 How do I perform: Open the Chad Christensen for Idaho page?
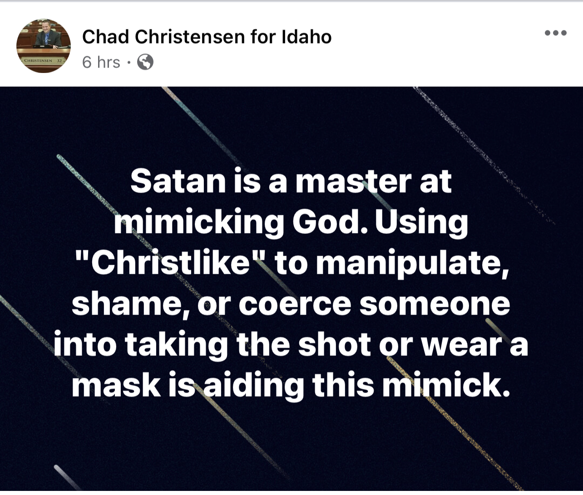(207, 36)
